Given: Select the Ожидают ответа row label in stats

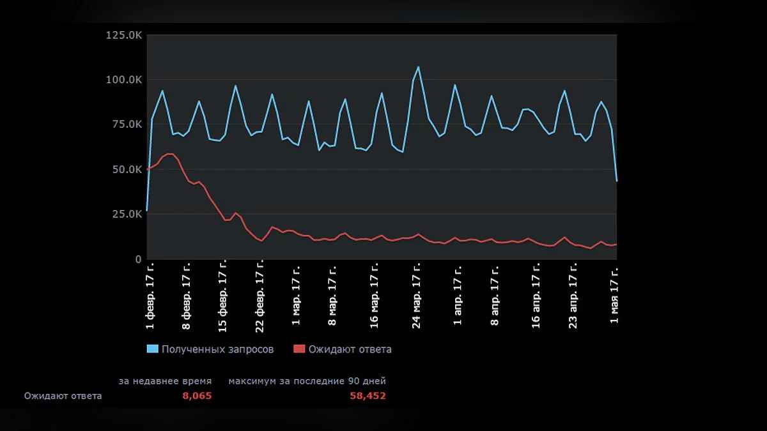Looking at the screenshot, I should [x=63, y=396].
